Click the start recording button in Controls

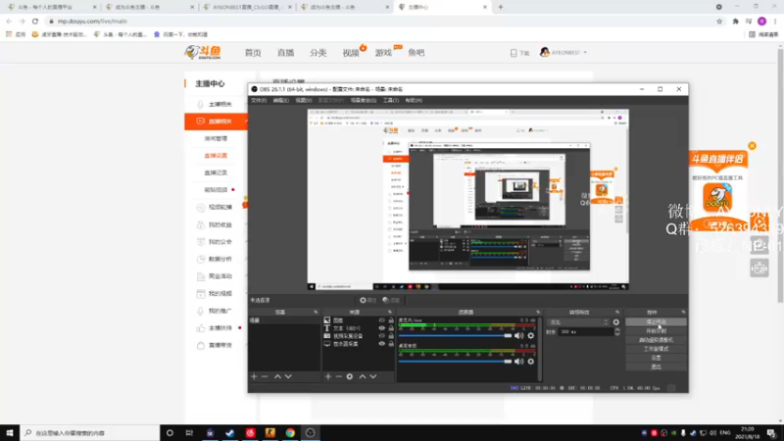(x=656, y=331)
